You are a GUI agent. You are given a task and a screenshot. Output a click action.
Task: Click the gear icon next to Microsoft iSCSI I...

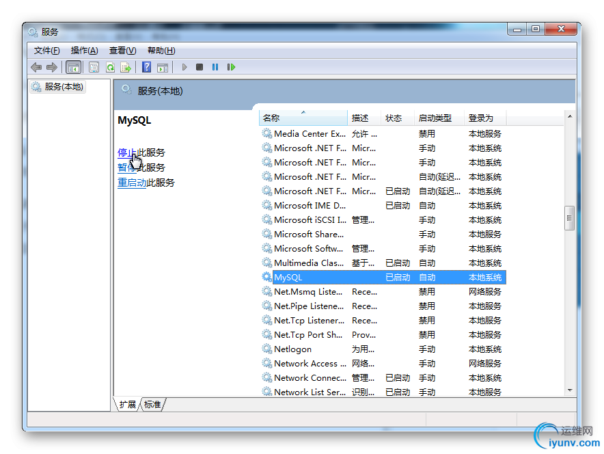[x=266, y=219]
